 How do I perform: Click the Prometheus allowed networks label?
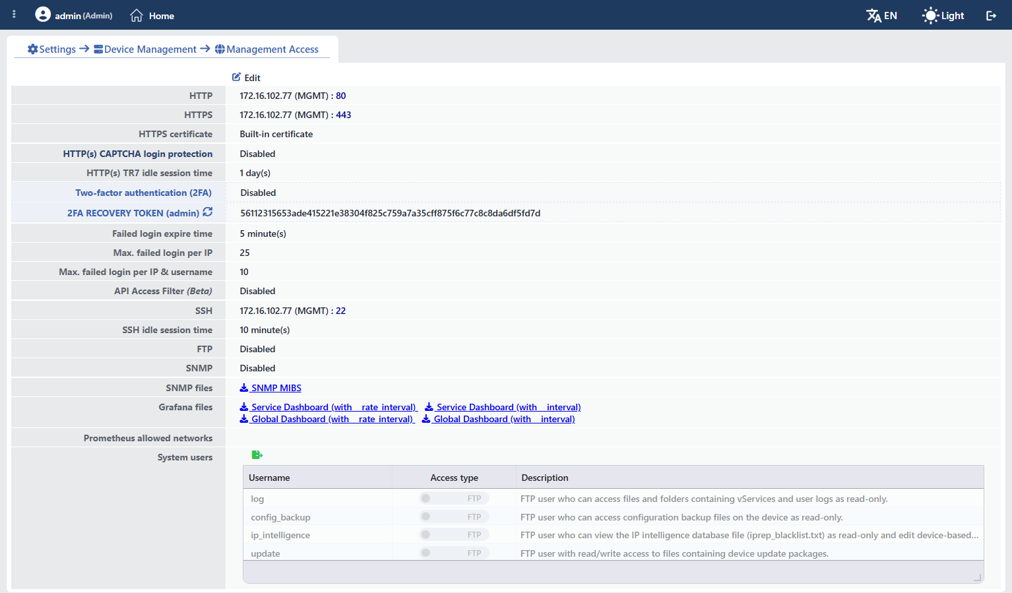pyautogui.click(x=148, y=438)
